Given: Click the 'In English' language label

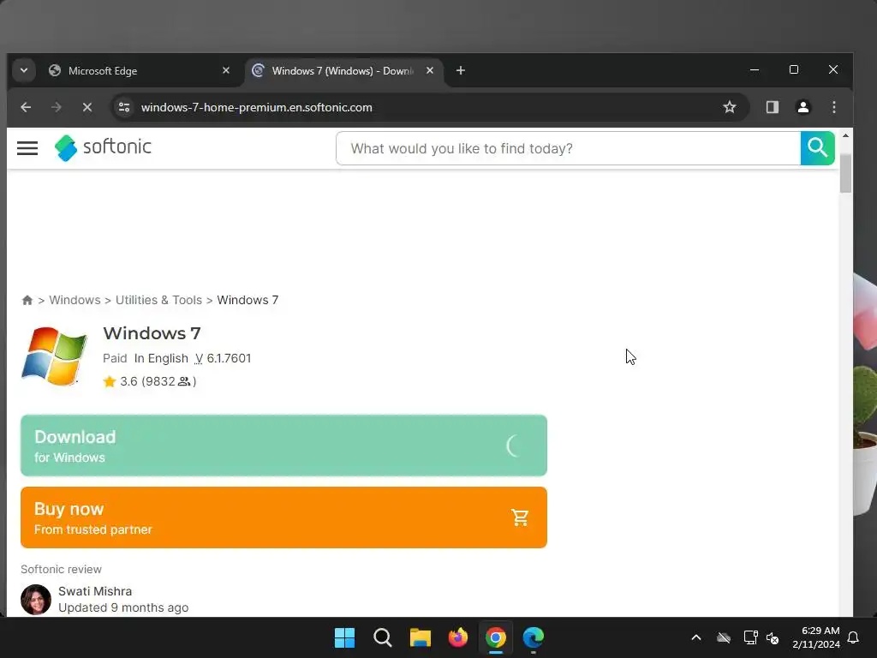Looking at the screenshot, I should click(x=161, y=358).
